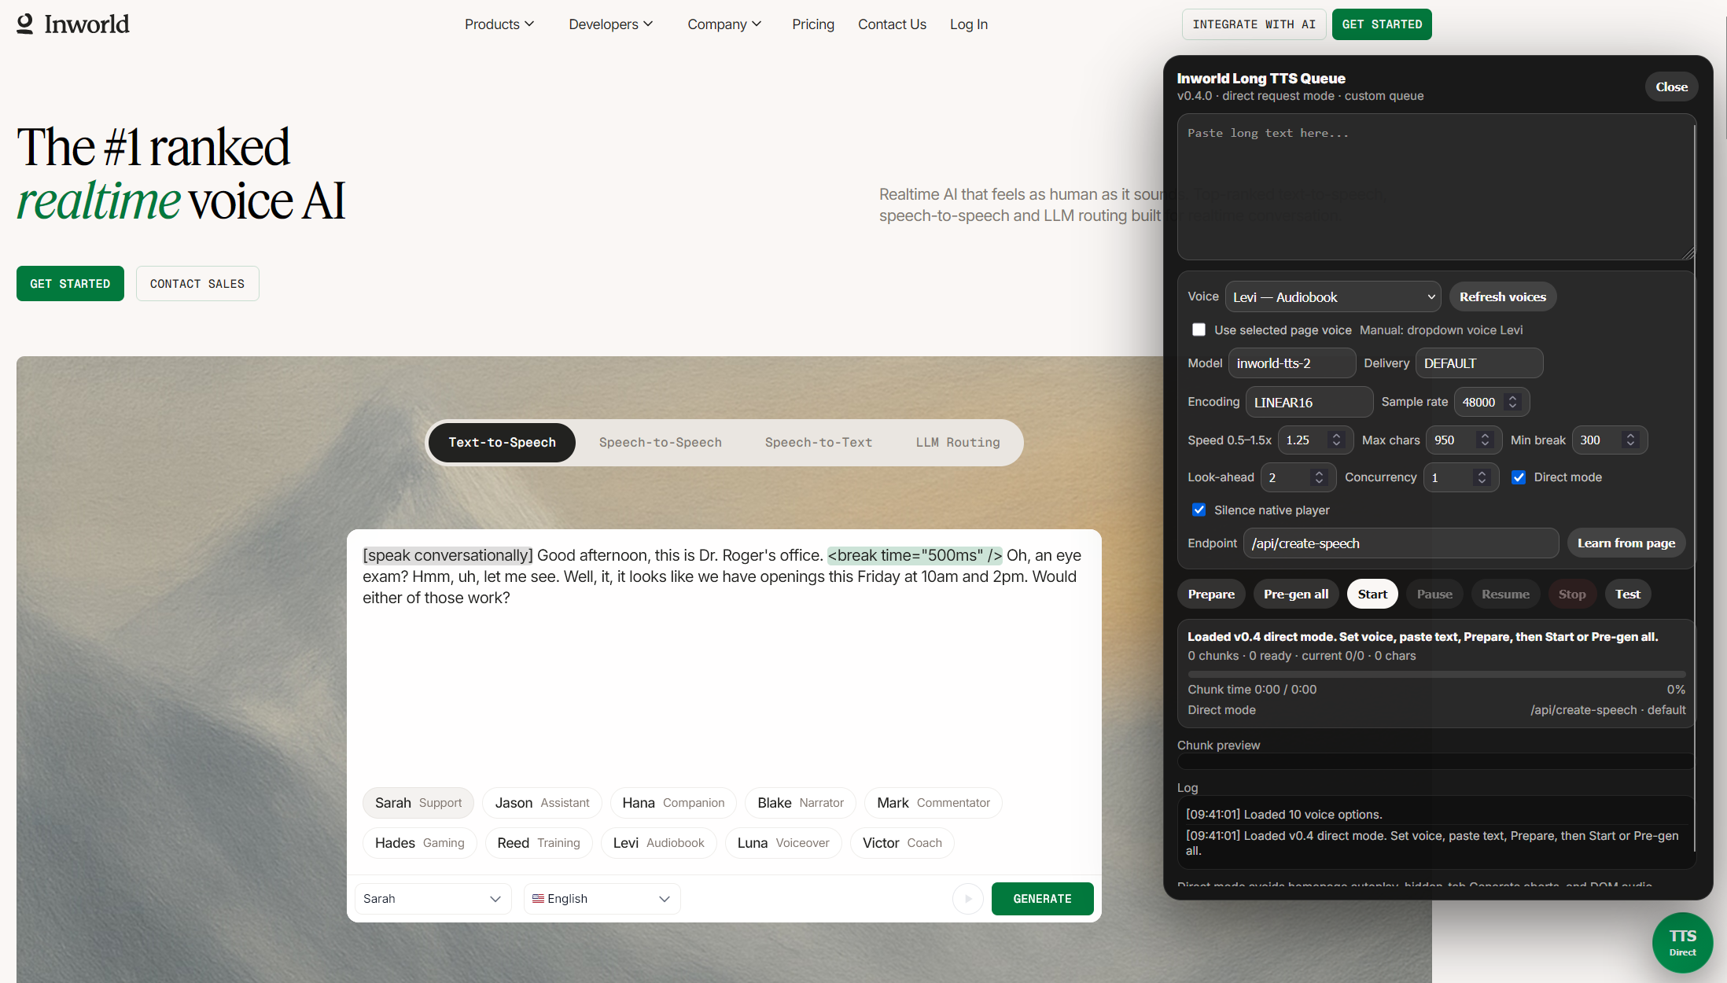The width and height of the screenshot is (1727, 983).
Task: Click the Min break stepper arrows
Action: coord(1631,440)
